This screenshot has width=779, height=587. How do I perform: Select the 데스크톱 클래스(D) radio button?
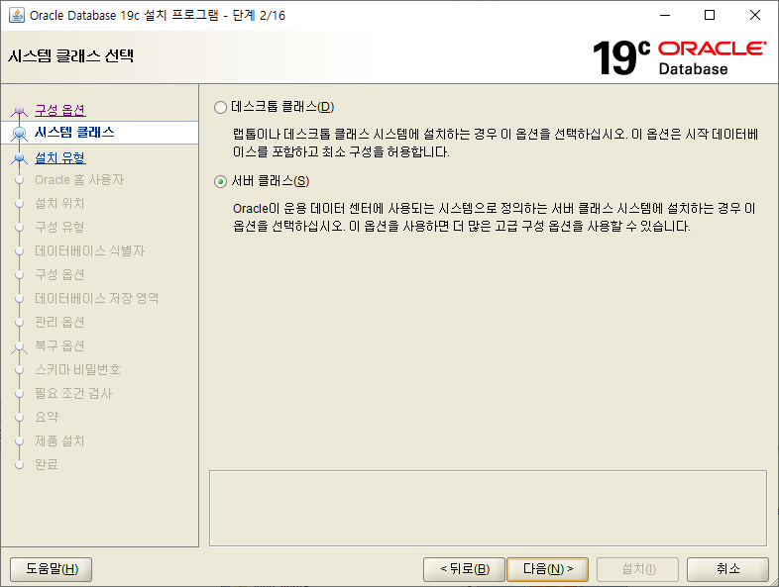point(221,107)
